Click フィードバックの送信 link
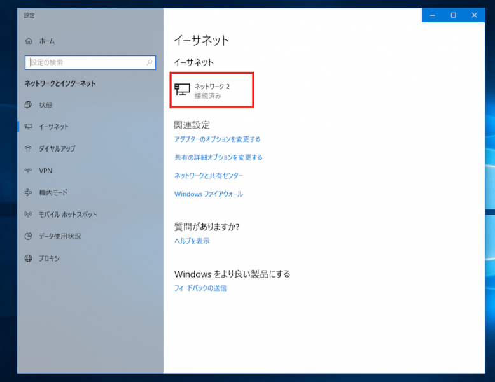Image resolution: width=495 pixels, height=382 pixels. coord(200,288)
